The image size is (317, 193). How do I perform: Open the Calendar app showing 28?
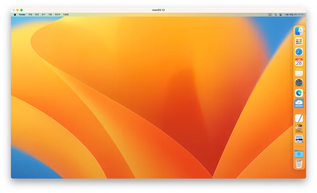coord(299,62)
